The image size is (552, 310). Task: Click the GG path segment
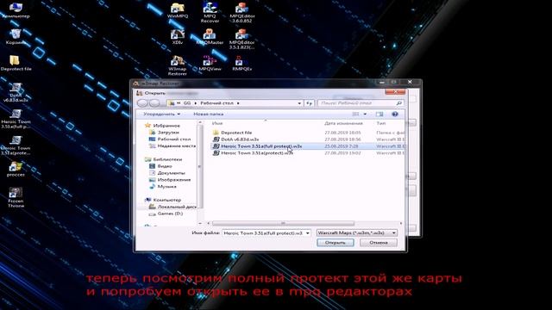point(187,103)
